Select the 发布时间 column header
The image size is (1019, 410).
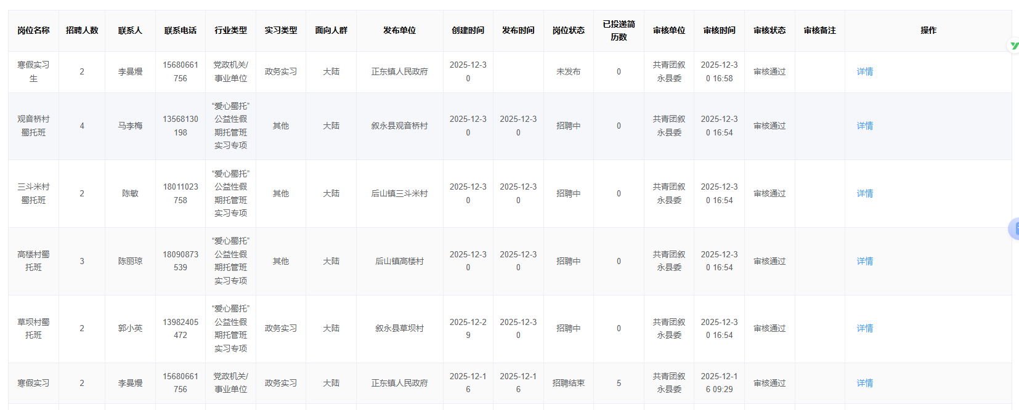tap(518, 30)
